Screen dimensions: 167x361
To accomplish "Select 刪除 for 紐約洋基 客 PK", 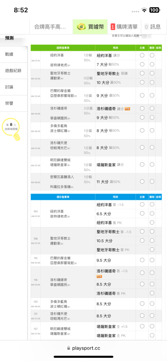I will (x=152, y=222).
